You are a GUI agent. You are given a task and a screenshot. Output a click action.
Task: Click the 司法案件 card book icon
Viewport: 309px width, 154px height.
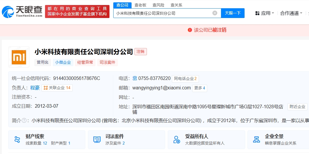point(97,140)
